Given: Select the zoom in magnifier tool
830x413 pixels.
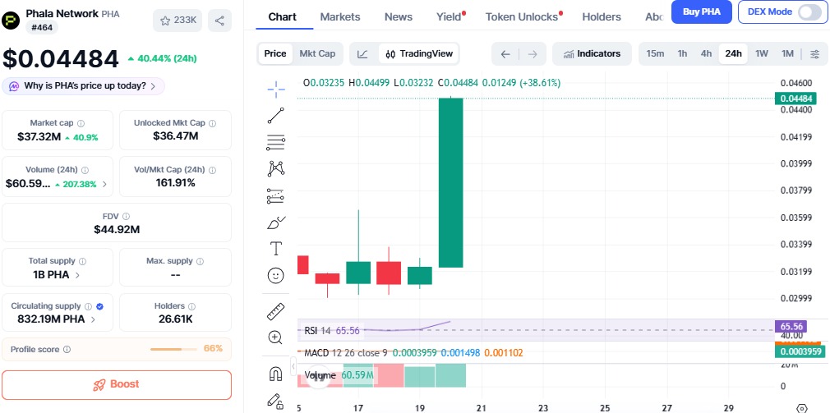Looking at the screenshot, I should (276, 337).
